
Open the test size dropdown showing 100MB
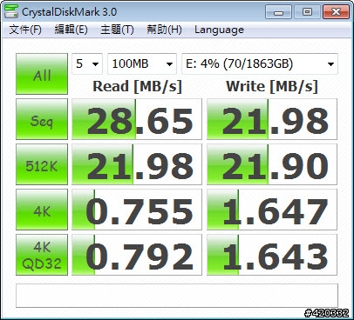tap(142, 63)
